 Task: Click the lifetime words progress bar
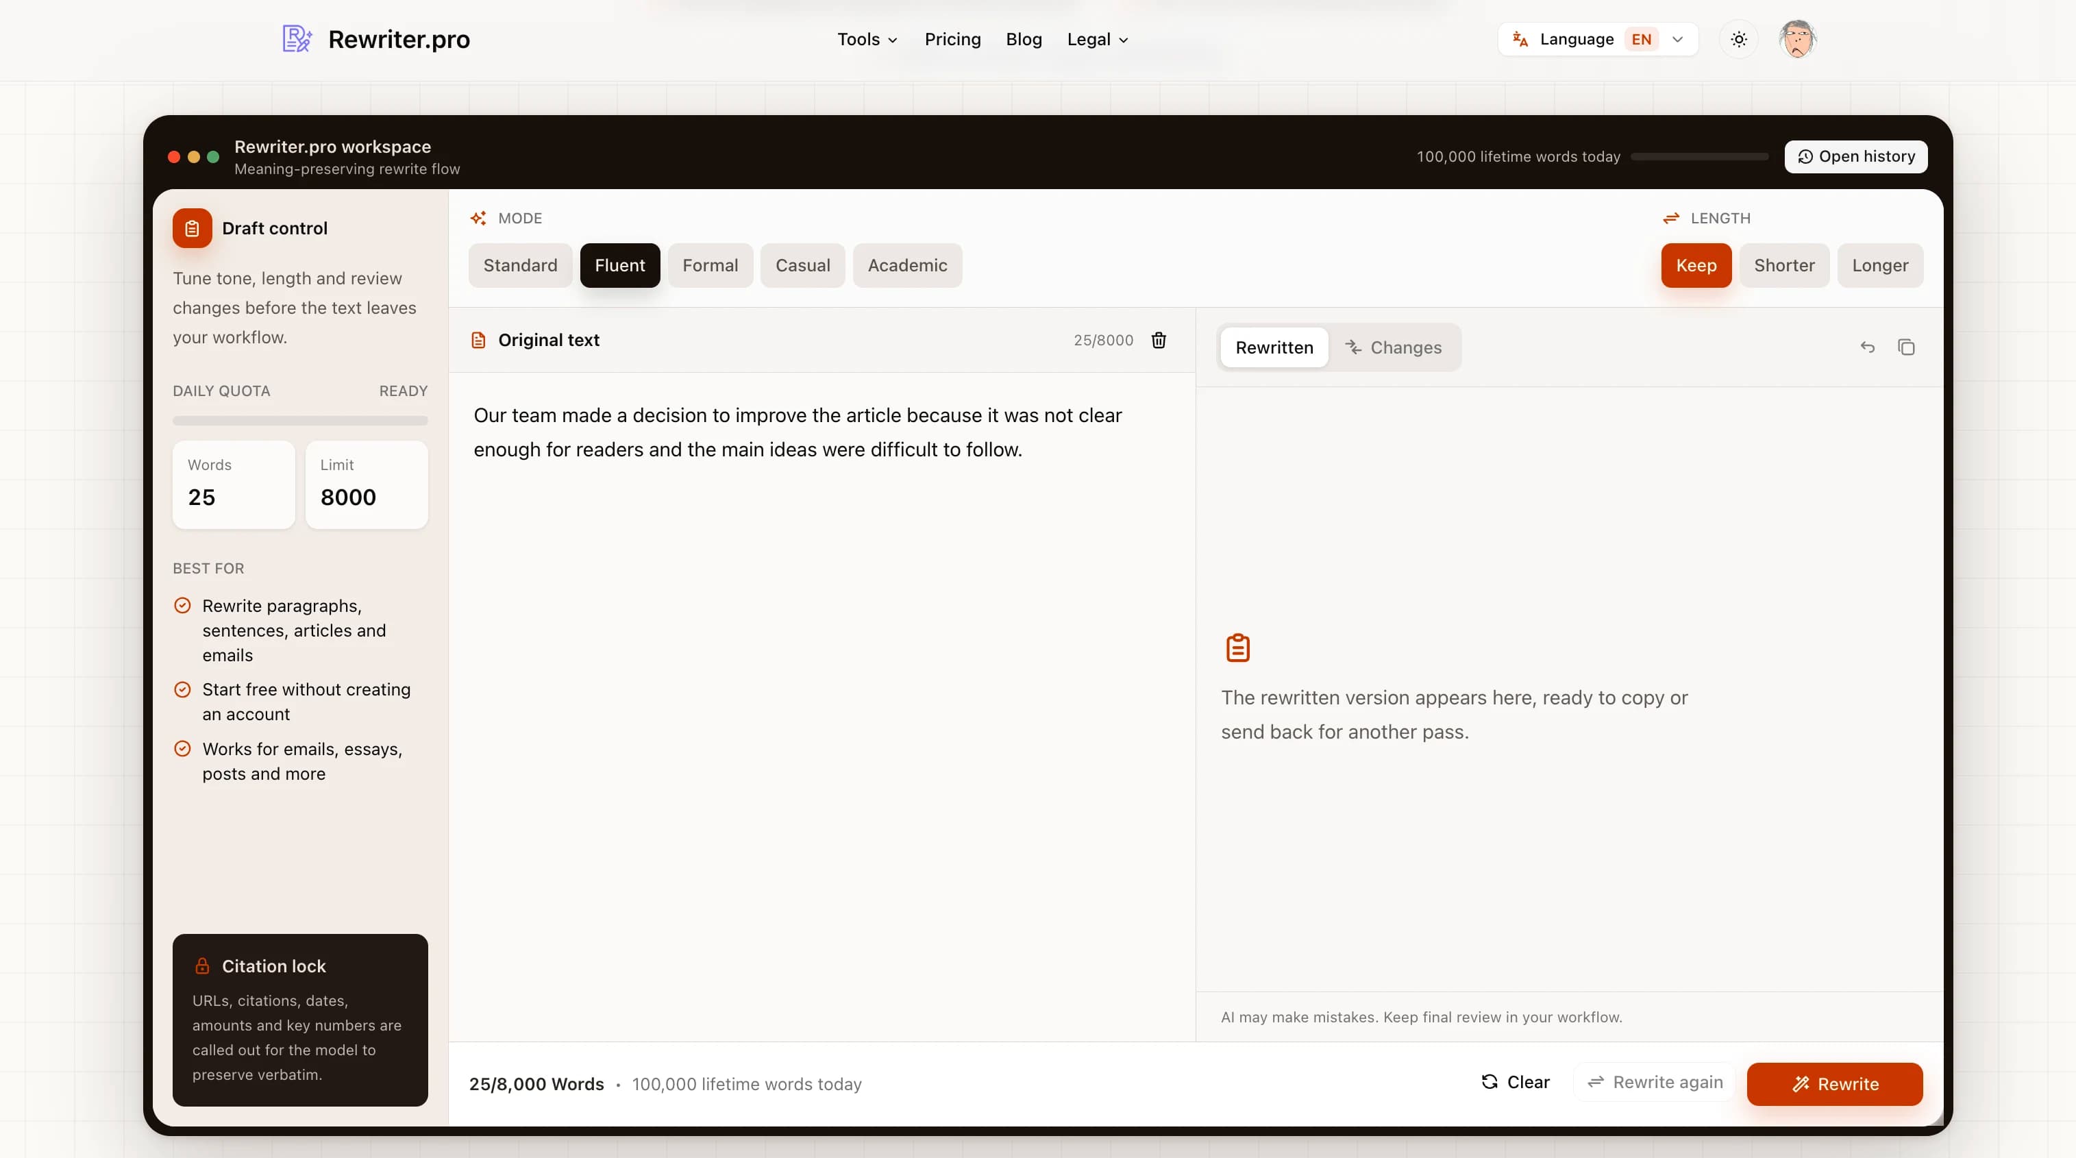(x=1700, y=156)
